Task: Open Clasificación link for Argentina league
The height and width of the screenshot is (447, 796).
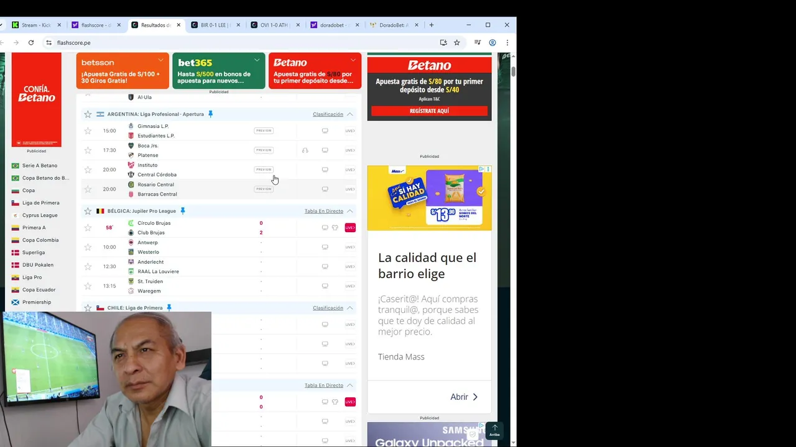Action: pyautogui.click(x=328, y=114)
